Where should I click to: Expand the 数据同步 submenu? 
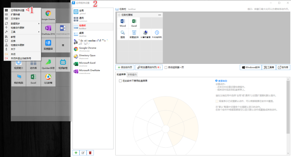[x=22, y=24]
